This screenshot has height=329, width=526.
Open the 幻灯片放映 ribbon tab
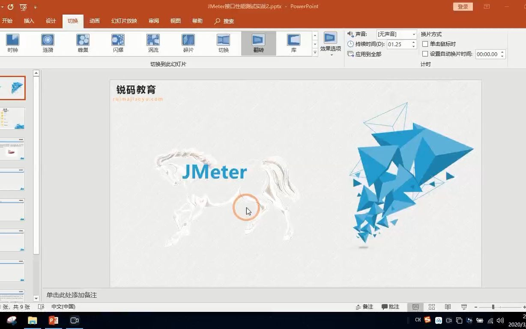(124, 21)
